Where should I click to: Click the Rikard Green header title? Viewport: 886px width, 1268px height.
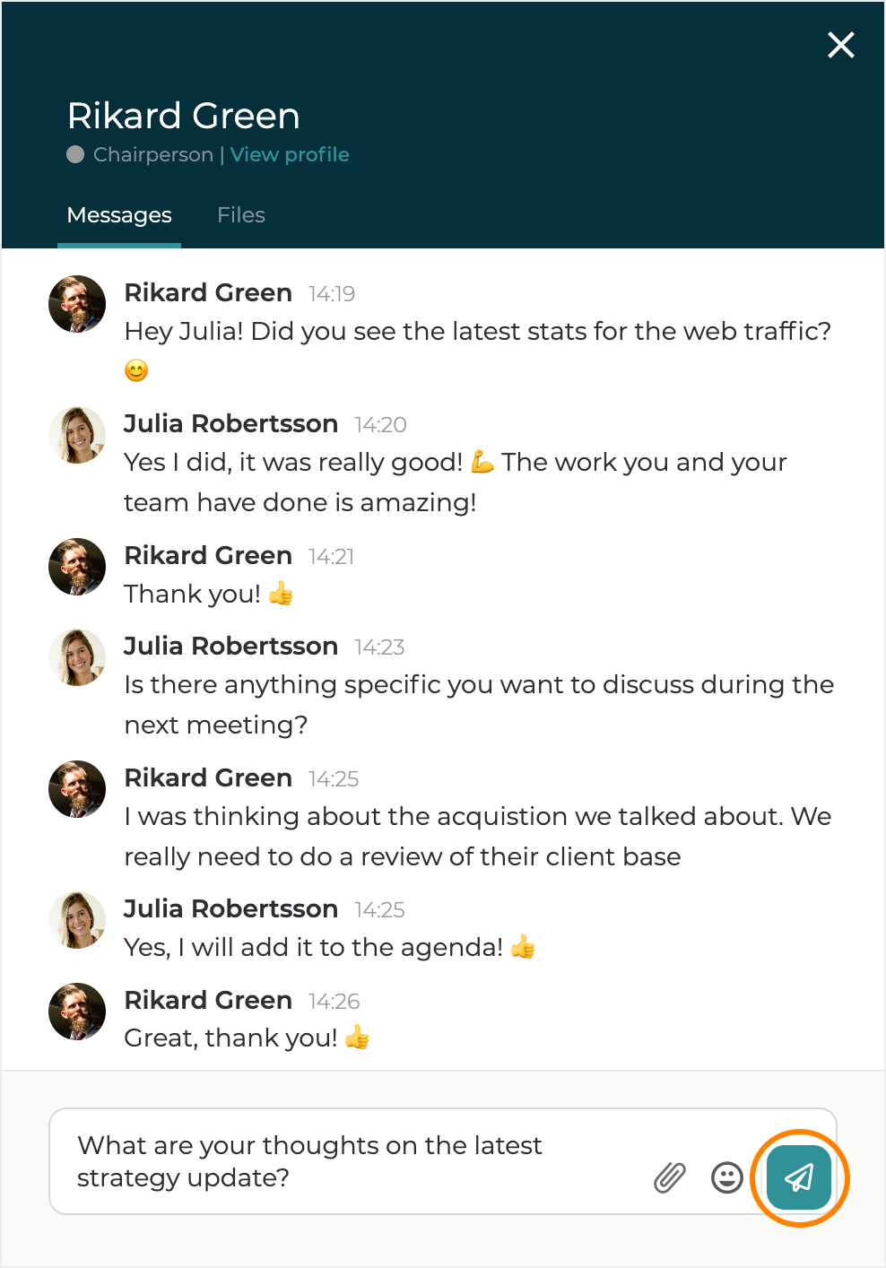pyautogui.click(x=184, y=116)
